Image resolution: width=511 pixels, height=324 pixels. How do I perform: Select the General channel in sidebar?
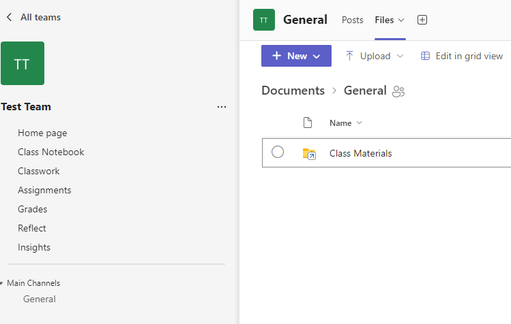click(39, 299)
